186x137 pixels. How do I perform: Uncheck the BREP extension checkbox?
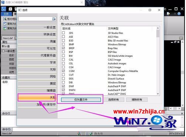click(x=64, y=48)
